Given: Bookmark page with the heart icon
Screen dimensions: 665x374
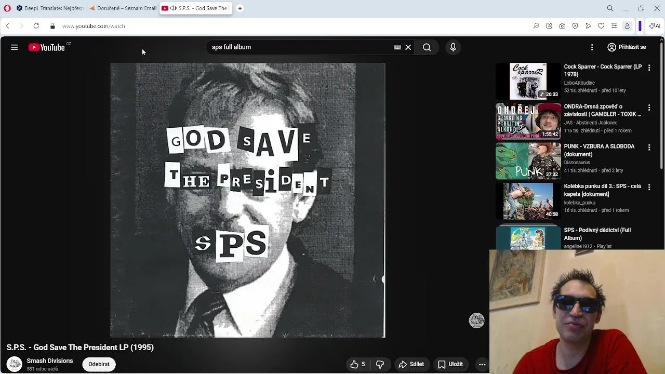Looking at the screenshot, I should [601, 26].
